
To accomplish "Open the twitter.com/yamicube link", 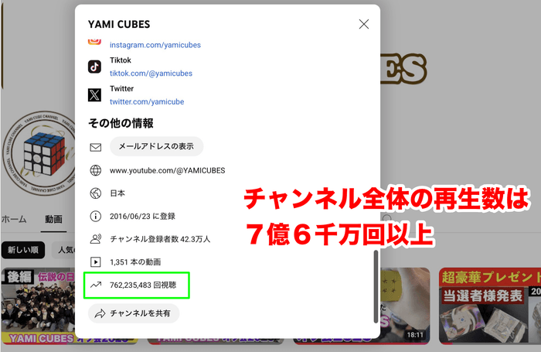I will click(x=147, y=101).
